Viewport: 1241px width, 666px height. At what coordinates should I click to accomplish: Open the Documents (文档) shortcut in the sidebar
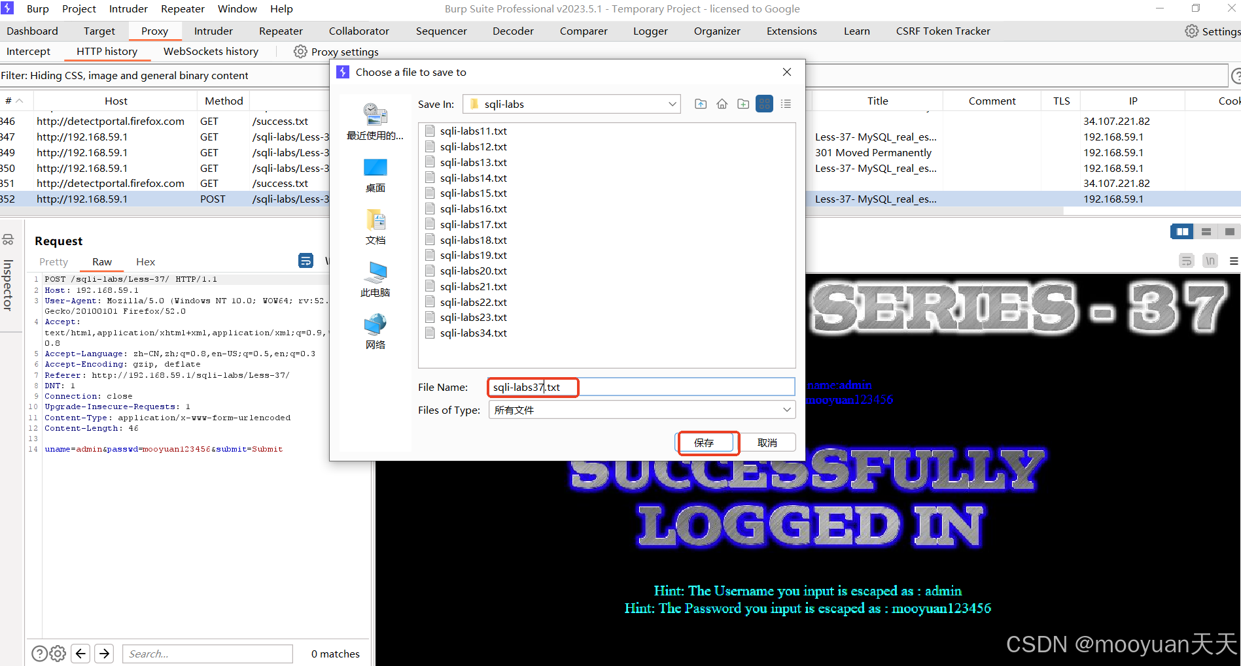[x=375, y=227]
